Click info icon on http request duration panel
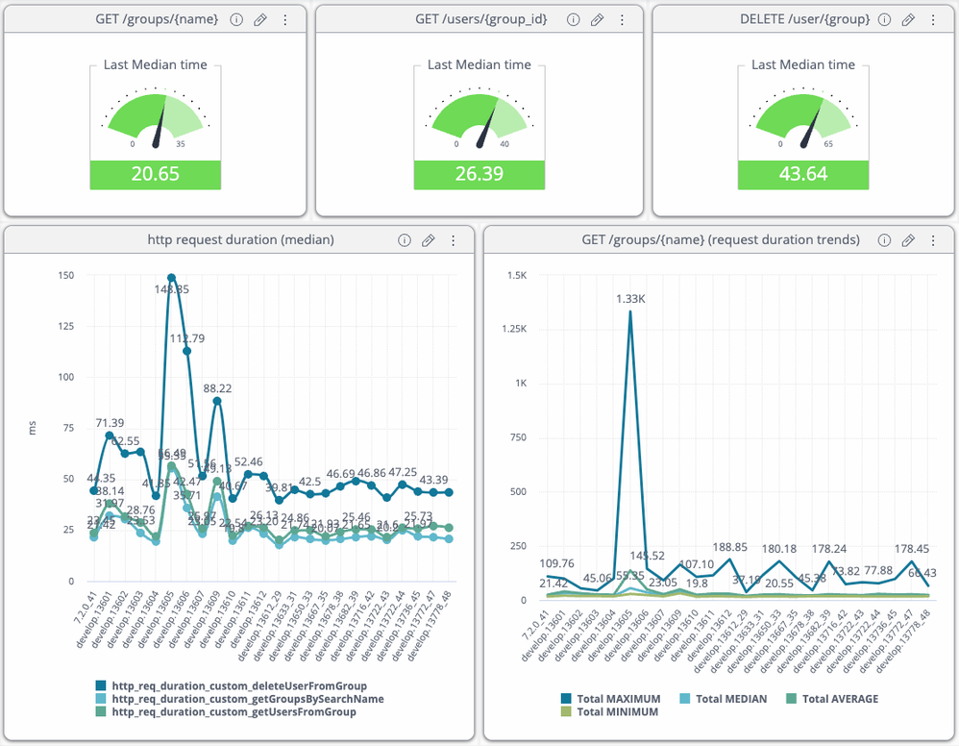The height and width of the screenshot is (746, 959). (x=404, y=240)
